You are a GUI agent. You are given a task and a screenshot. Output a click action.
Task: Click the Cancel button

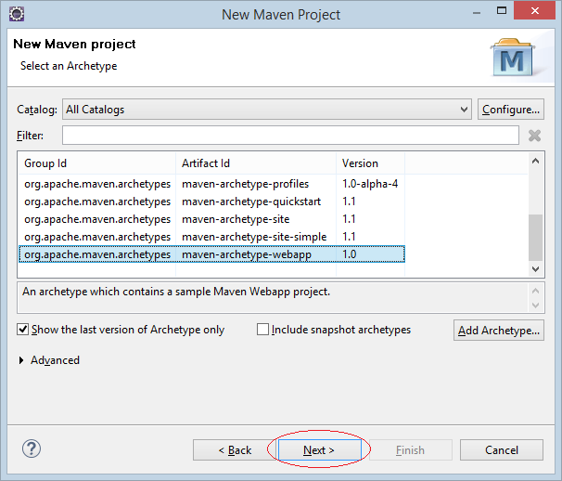click(x=502, y=450)
